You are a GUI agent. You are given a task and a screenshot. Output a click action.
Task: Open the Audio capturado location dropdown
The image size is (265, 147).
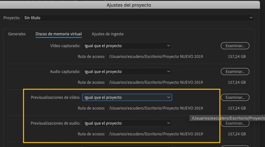[127, 72]
